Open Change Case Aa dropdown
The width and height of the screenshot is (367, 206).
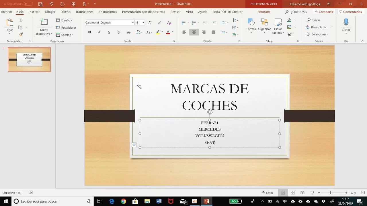tap(149, 32)
